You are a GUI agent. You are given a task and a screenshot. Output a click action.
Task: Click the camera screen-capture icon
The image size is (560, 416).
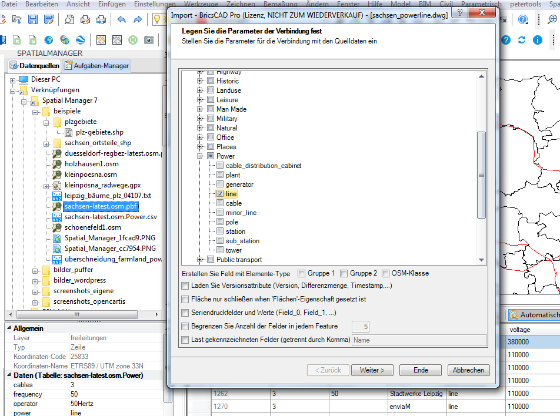coord(148,40)
